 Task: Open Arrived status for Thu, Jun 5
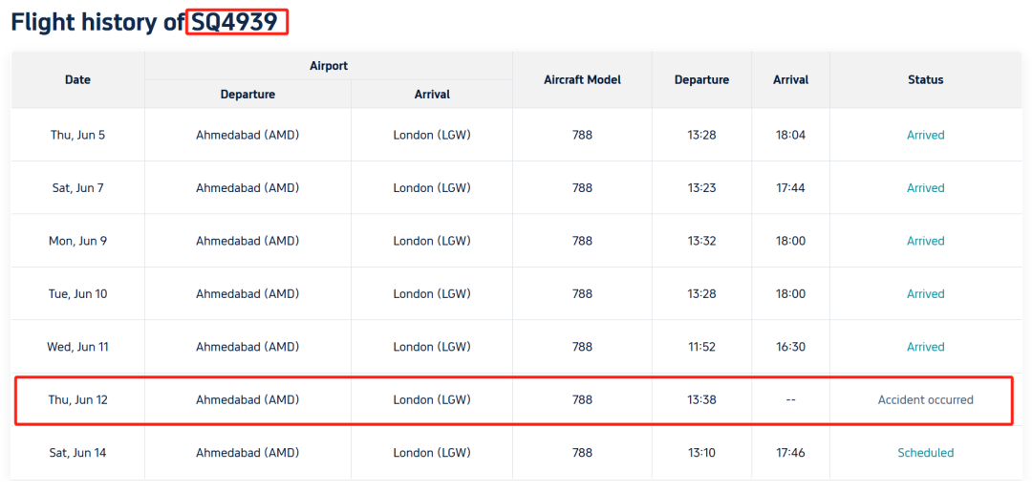(925, 136)
